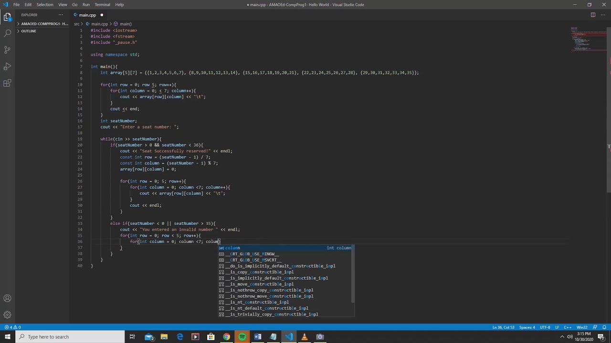Click the Windows taskbar search box
The image size is (611, 343).
[71, 337]
